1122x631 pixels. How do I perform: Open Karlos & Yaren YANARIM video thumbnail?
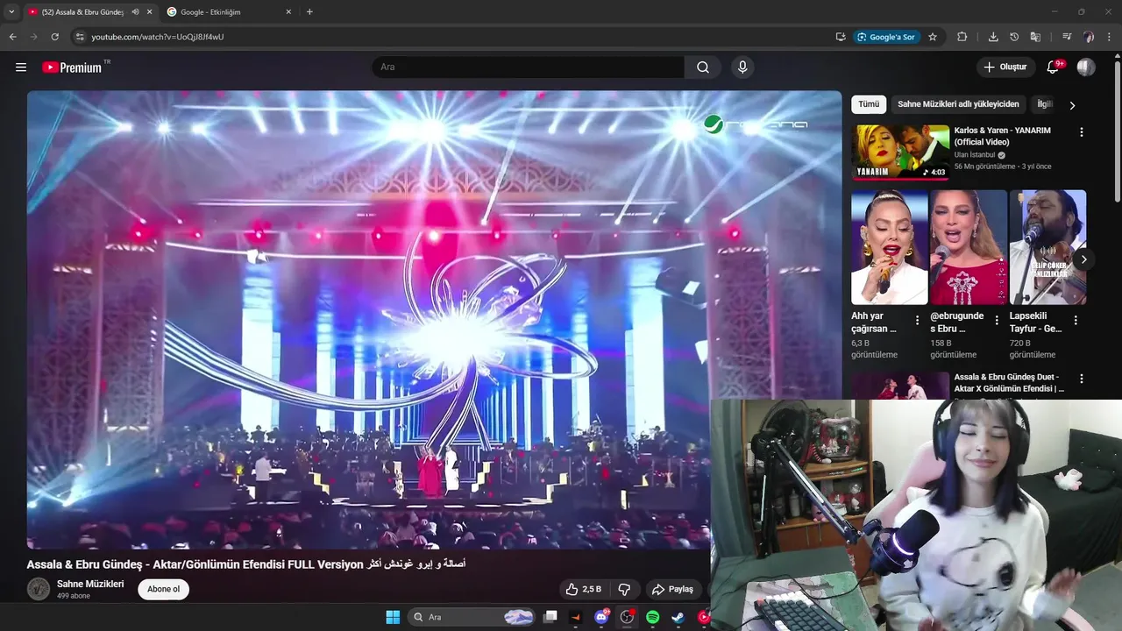click(900, 152)
